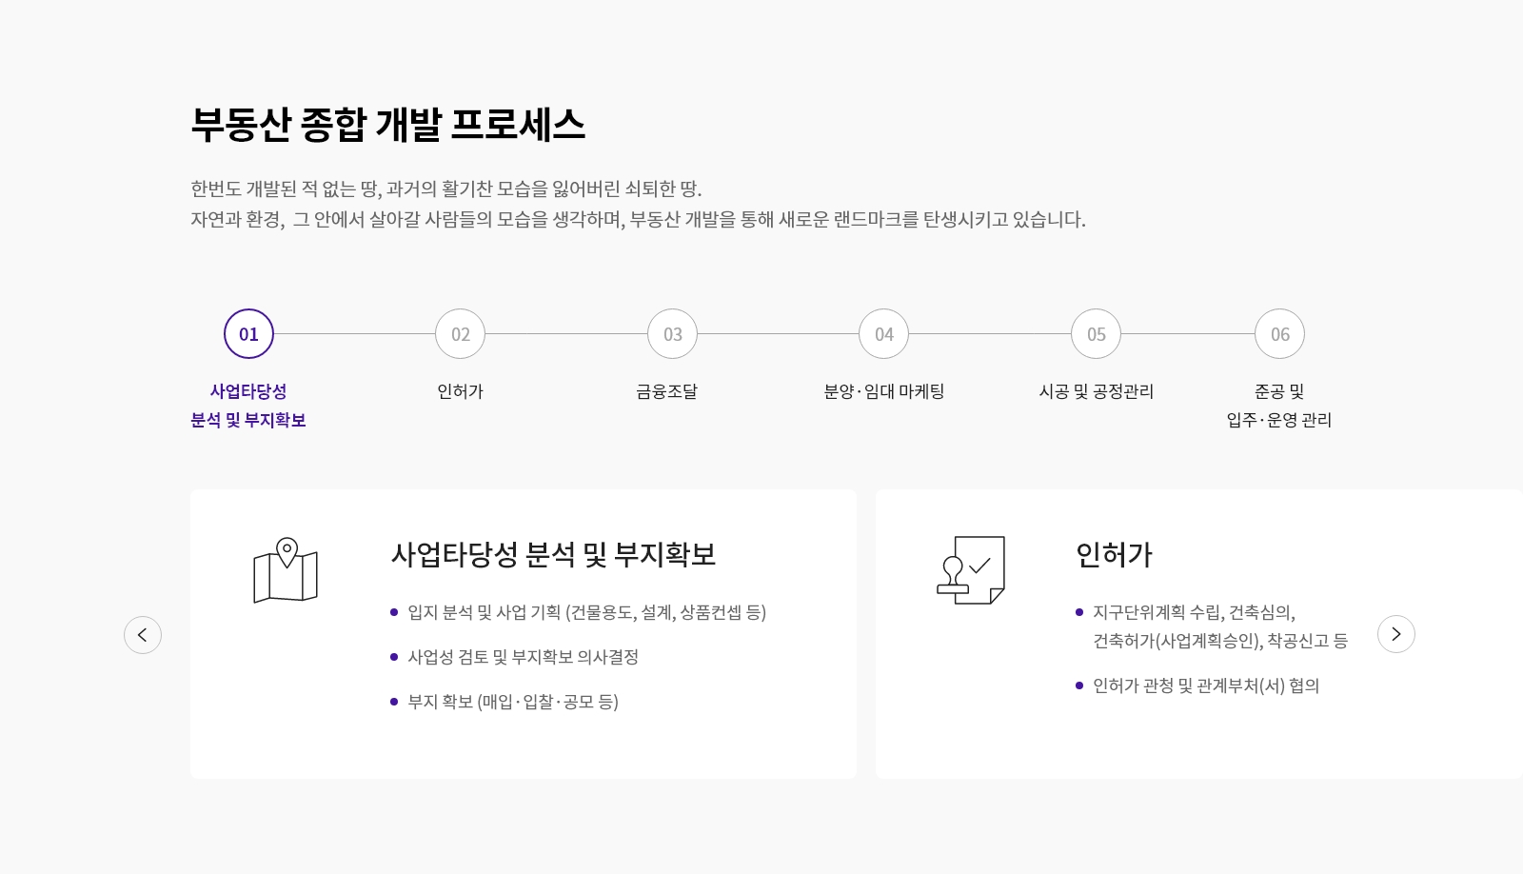Jump to step 02 circle
Viewport: 1523px width, 874px height.
pos(461,334)
